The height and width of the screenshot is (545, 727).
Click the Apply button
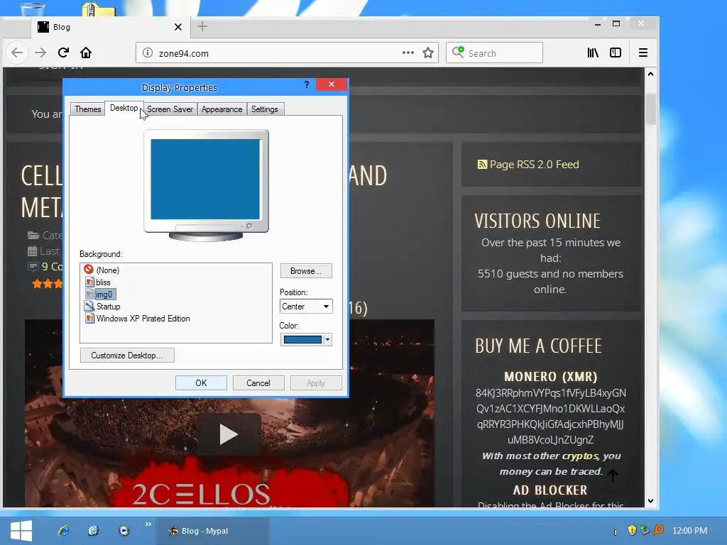tap(316, 383)
